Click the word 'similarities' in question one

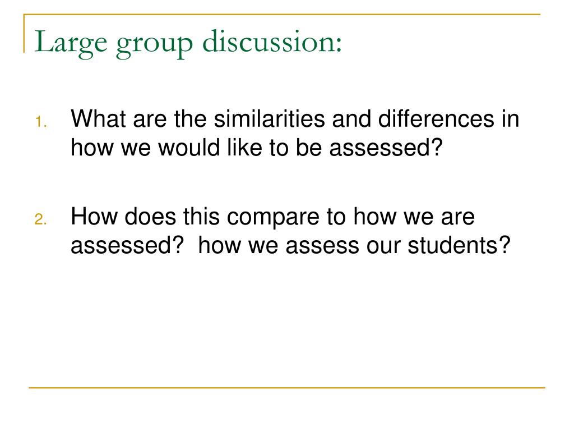(270, 119)
